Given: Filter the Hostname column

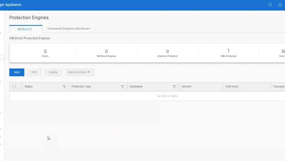Looking at the screenshot, I should point(174,87).
